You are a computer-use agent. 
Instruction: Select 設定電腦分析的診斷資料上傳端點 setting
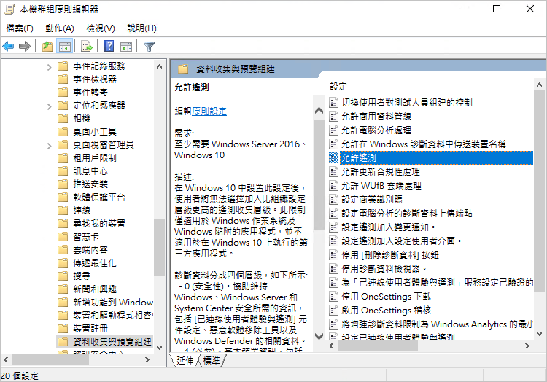click(407, 214)
